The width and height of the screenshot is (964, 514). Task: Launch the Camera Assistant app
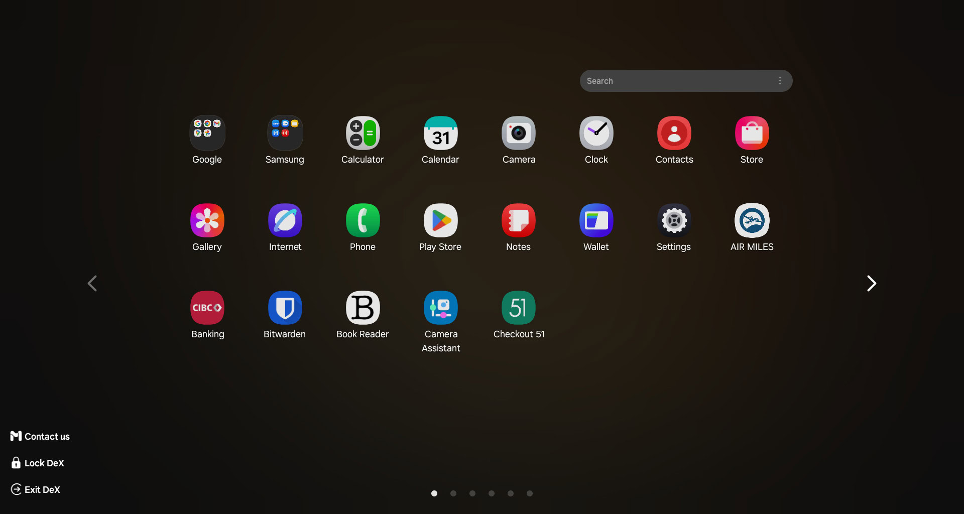tap(441, 308)
